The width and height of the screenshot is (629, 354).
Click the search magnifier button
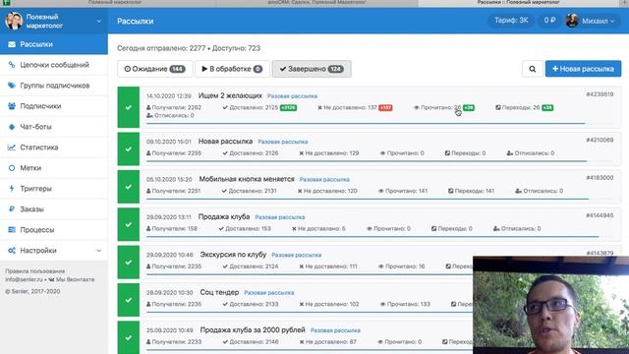coord(532,69)
